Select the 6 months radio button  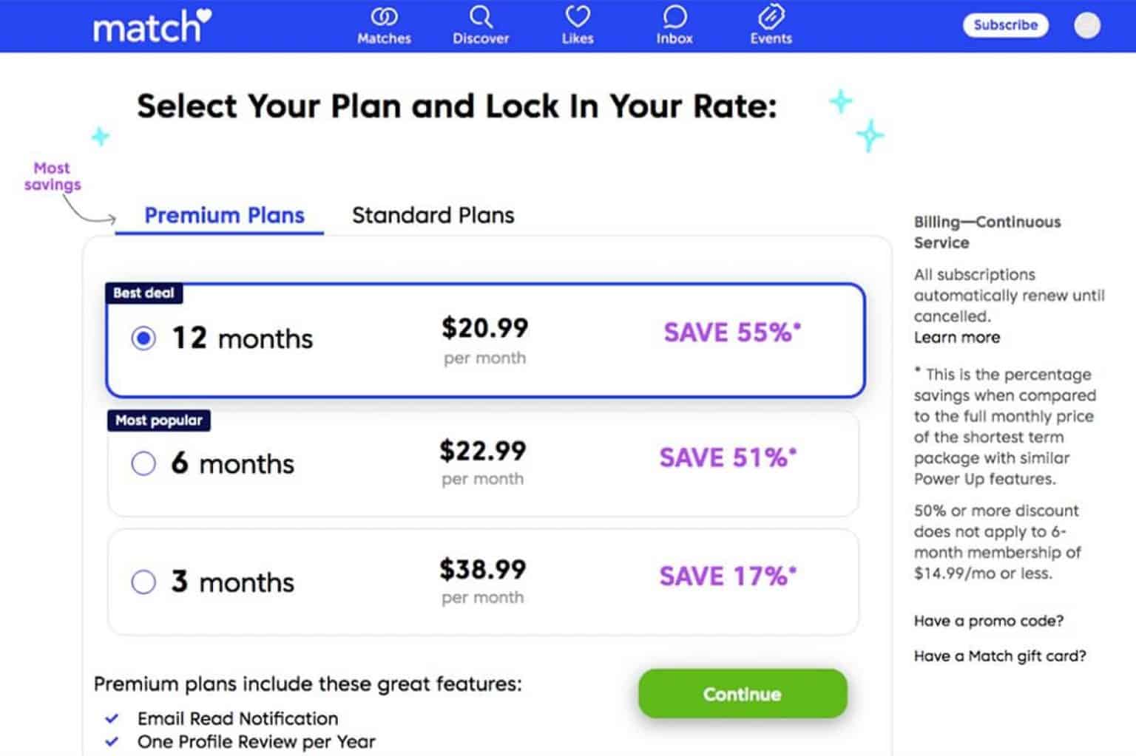143,464
